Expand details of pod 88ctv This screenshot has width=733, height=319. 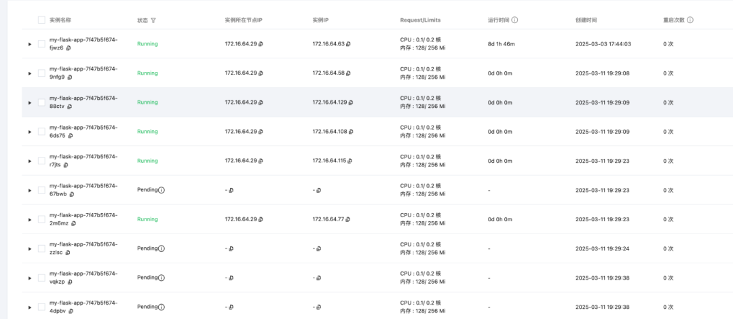[x=30, y=102]
